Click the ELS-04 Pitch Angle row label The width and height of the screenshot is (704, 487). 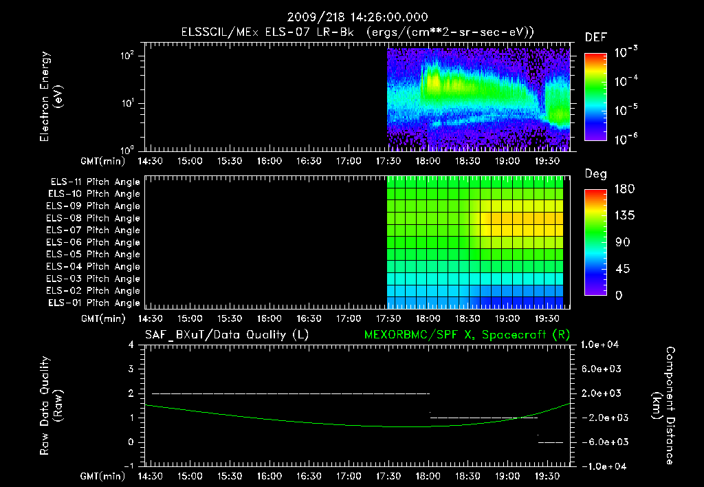(93, 266)
